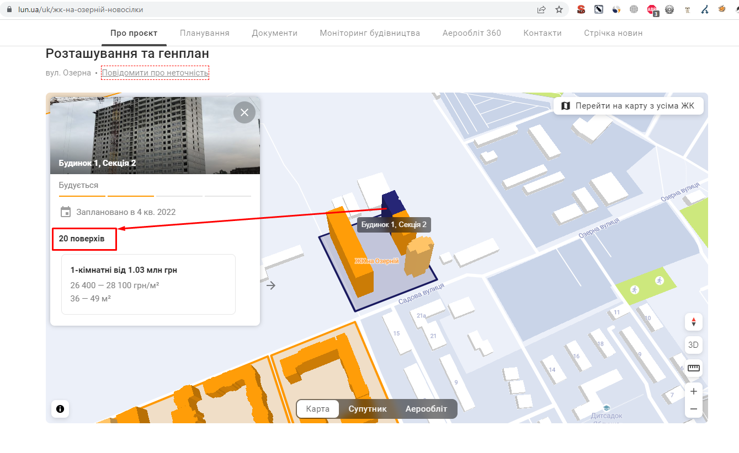Click the construction progress bar
This screenshot has height=453, width=739.
click(155, 196)
